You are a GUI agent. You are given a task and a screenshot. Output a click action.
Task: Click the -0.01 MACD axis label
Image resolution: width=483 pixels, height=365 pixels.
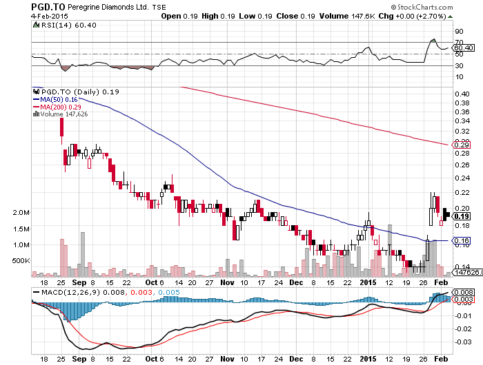point(464,316)
